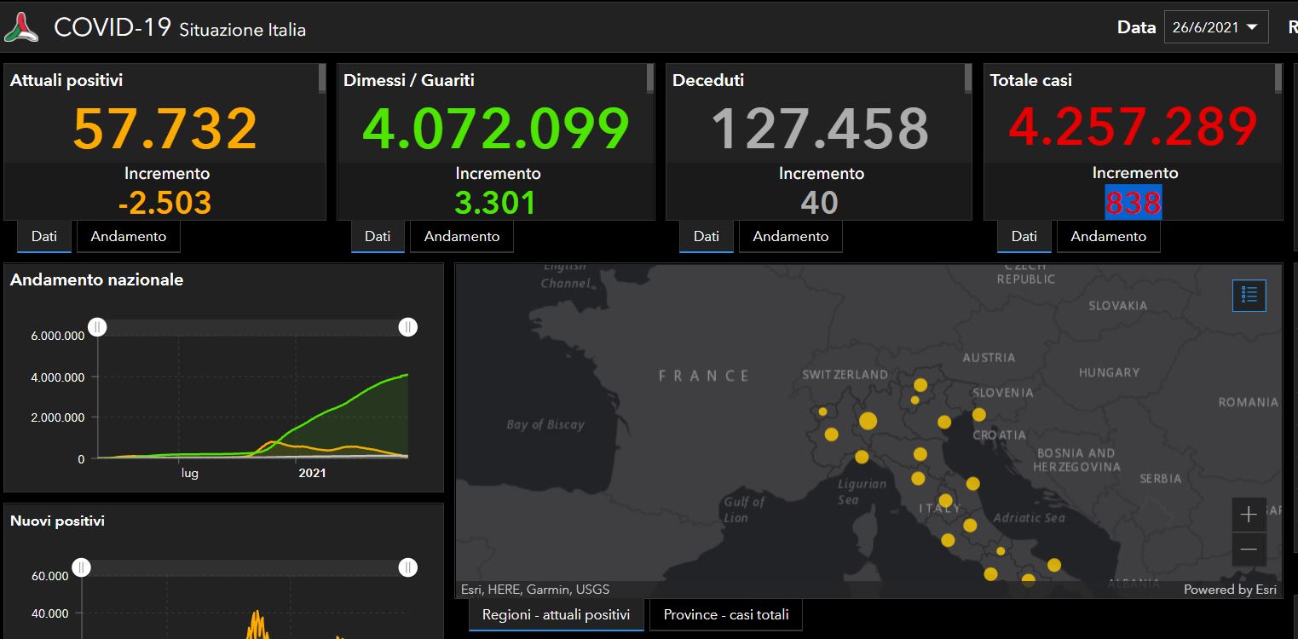Zoom out on the map
This screenshot has height=639, width=1298.
pos(1249,550)
